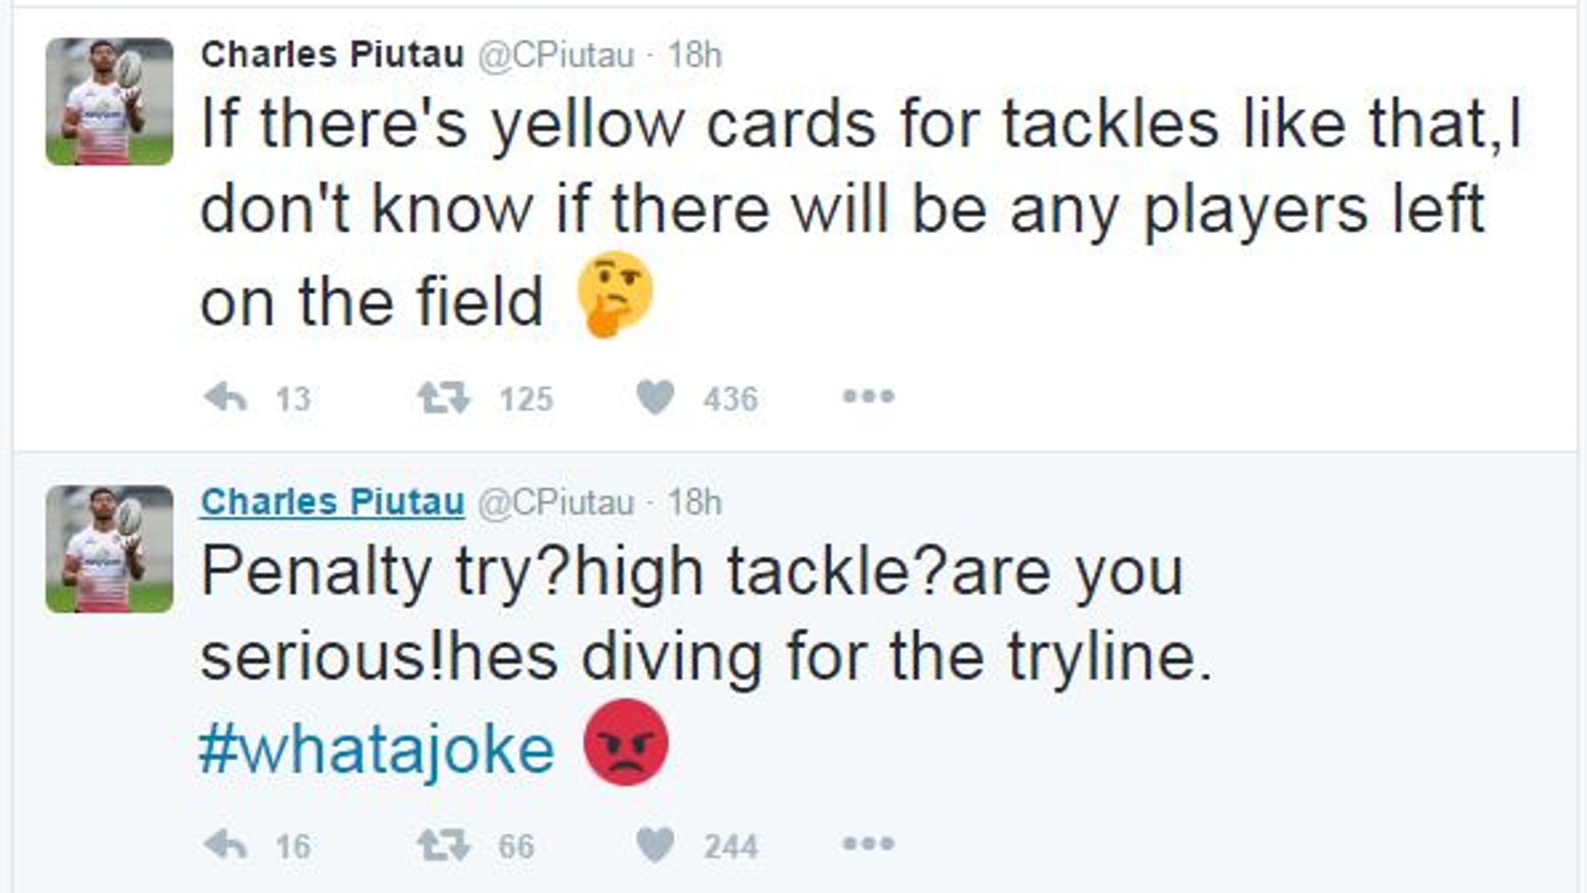Open more options on yellow cards tweet
1587x893 pixels.
pos(869,397)
